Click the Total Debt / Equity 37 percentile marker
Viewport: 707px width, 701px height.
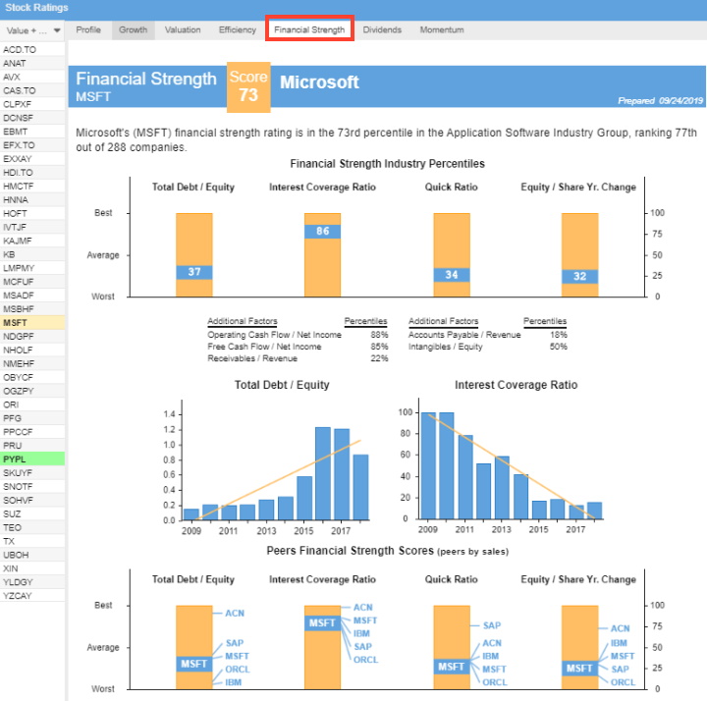click(194, 272)
